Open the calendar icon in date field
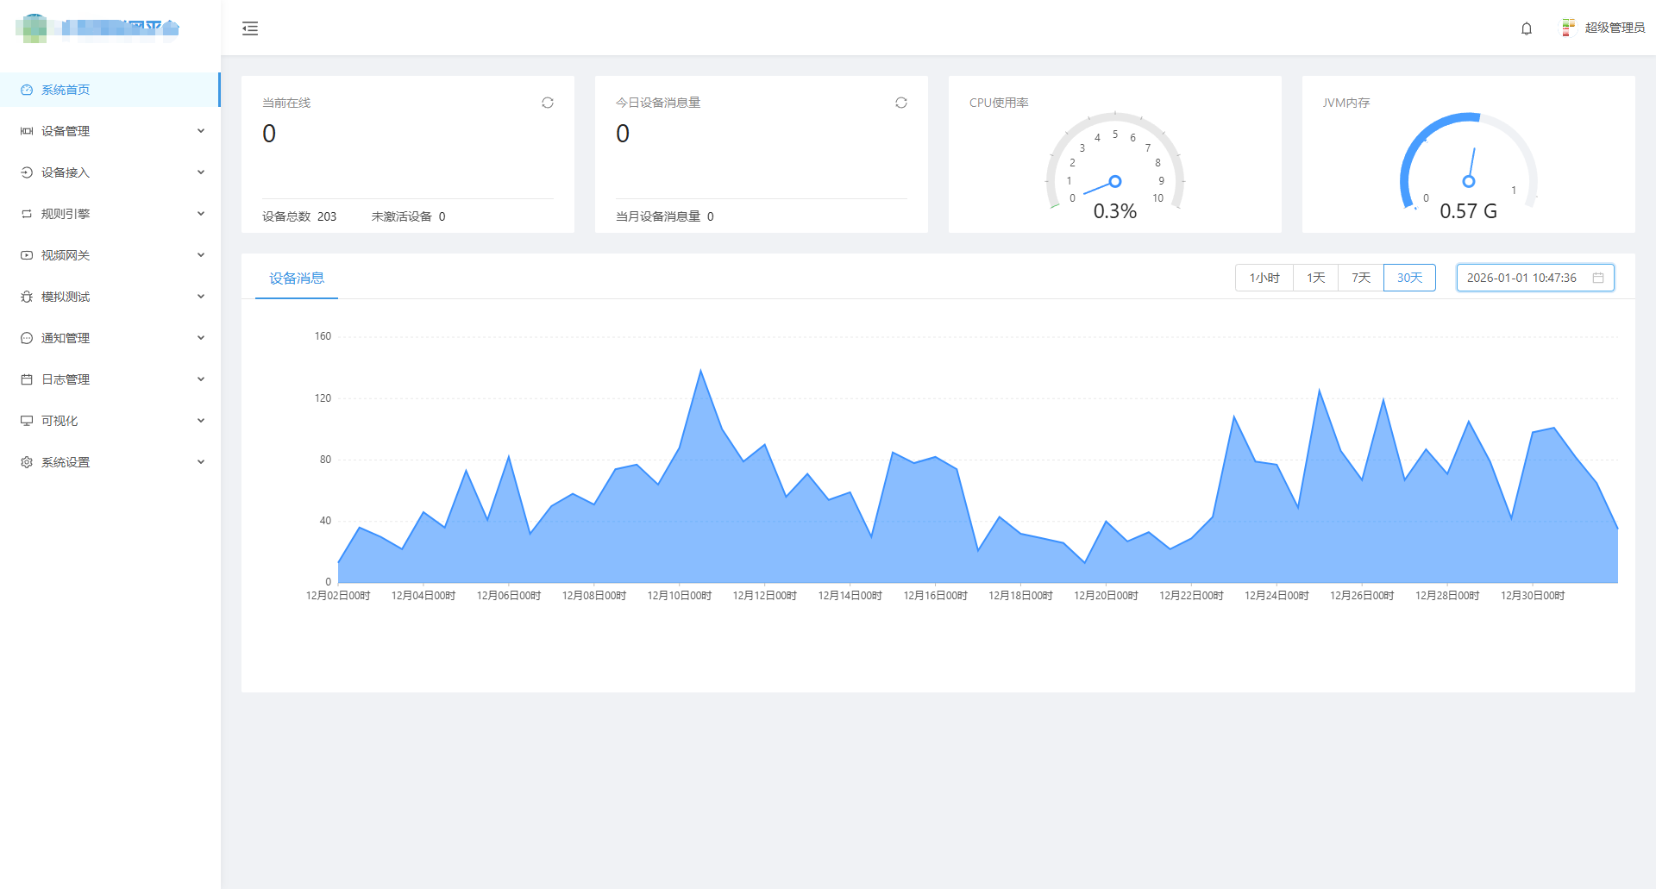1656x889 pixels. pyautogui.click(x=1598, y=278)
